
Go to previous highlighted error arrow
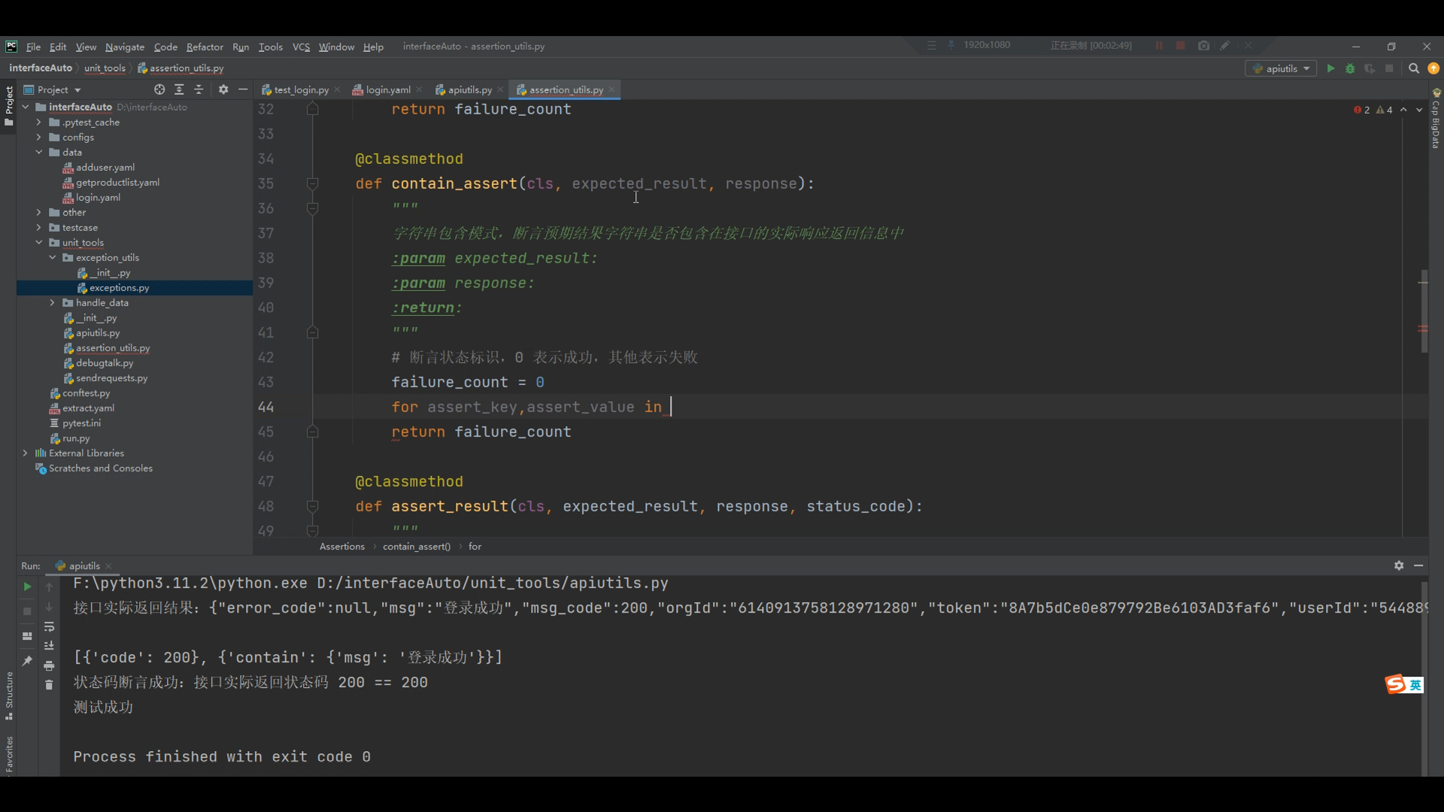pyautogui.click(x=1403, y=110)
